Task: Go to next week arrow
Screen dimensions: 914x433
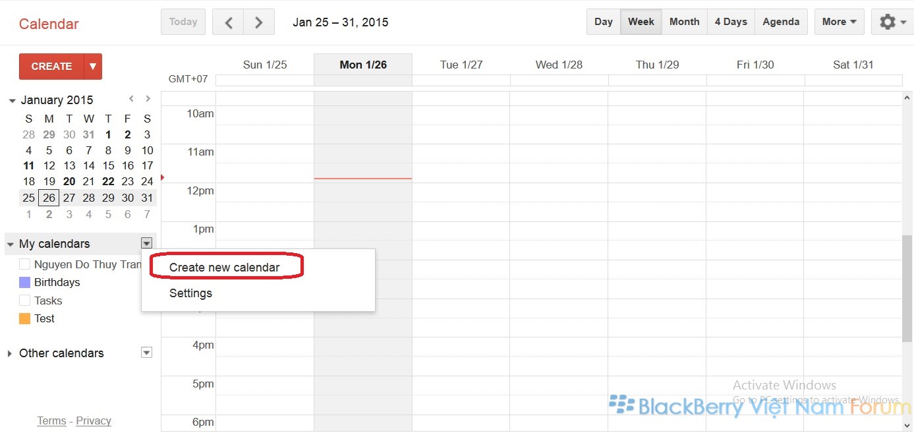Action: click(259, 22)
